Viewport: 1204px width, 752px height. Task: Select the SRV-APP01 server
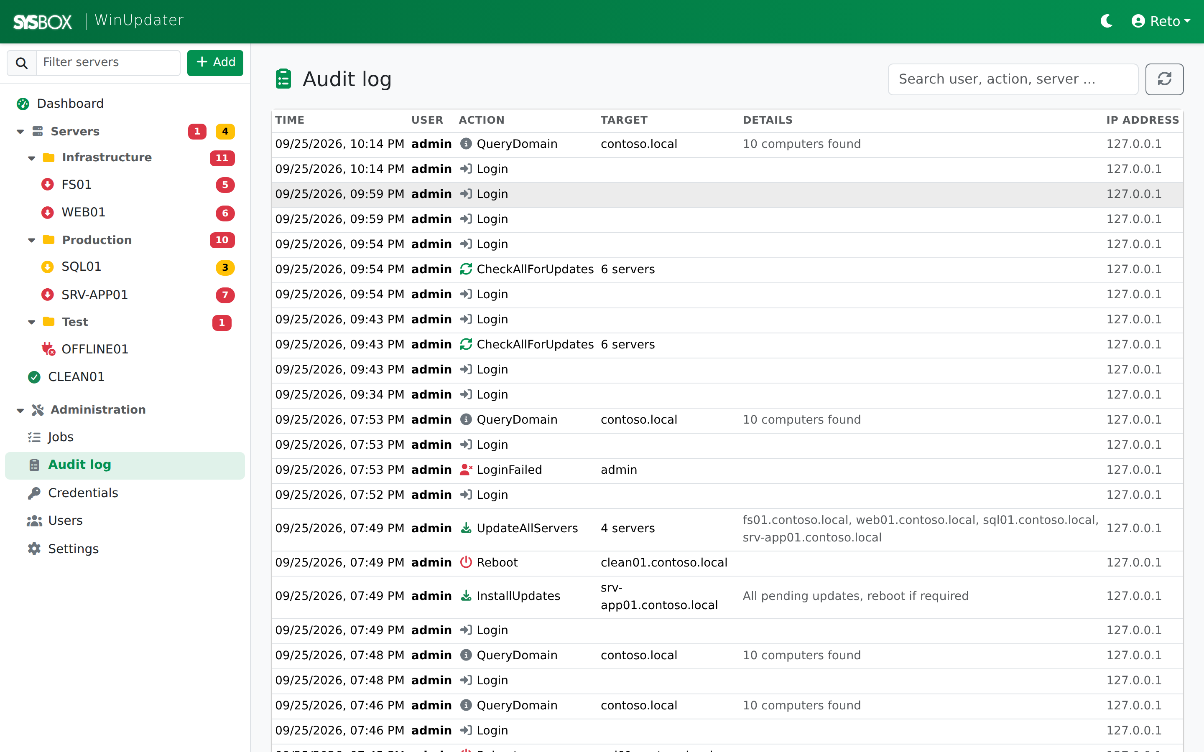[x=94, y=295]
